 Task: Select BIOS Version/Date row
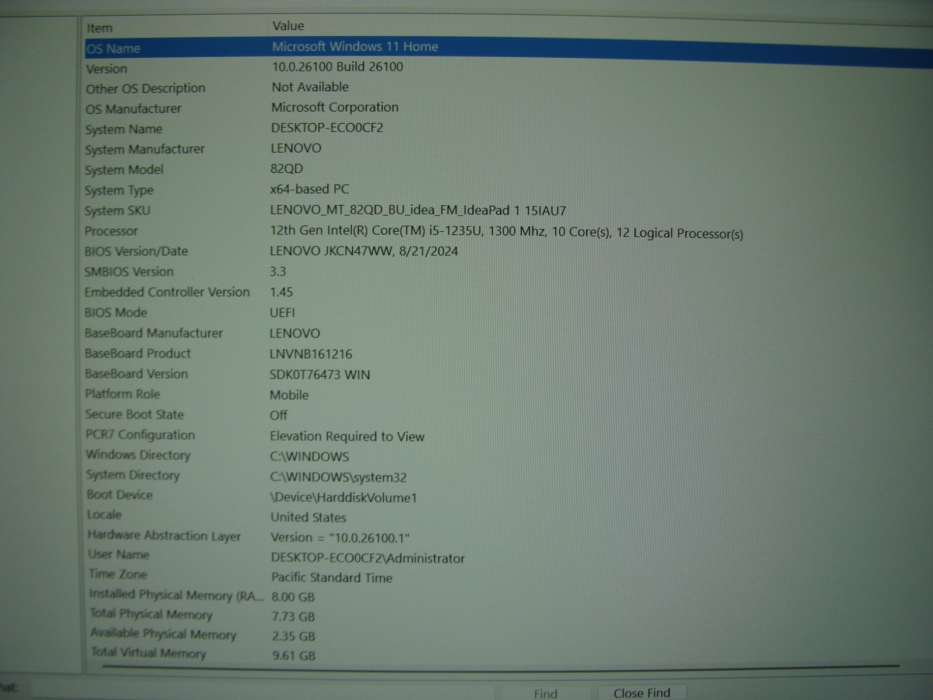136,251
